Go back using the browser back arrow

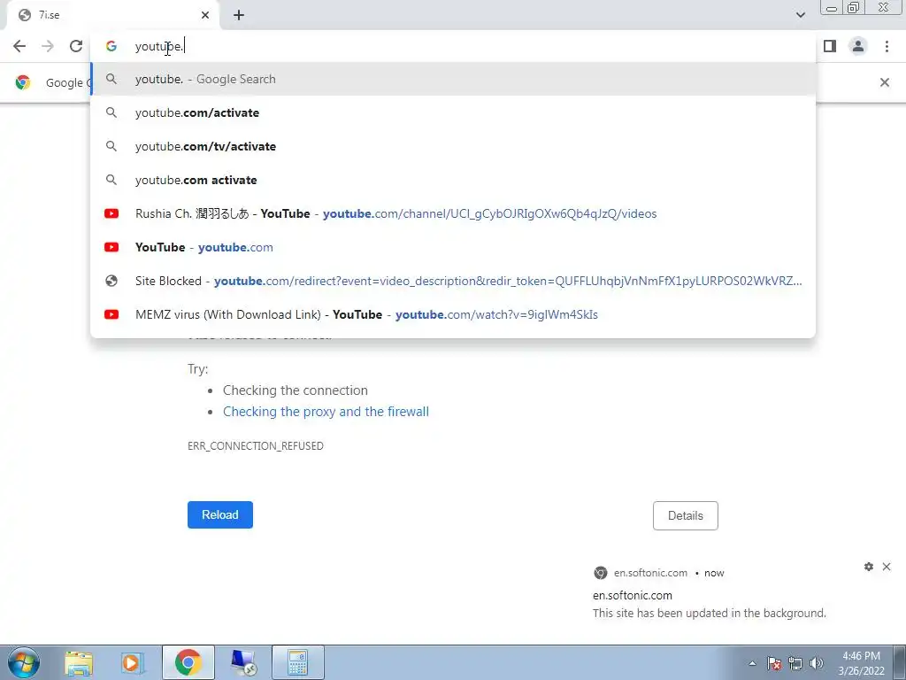(19, 46)
